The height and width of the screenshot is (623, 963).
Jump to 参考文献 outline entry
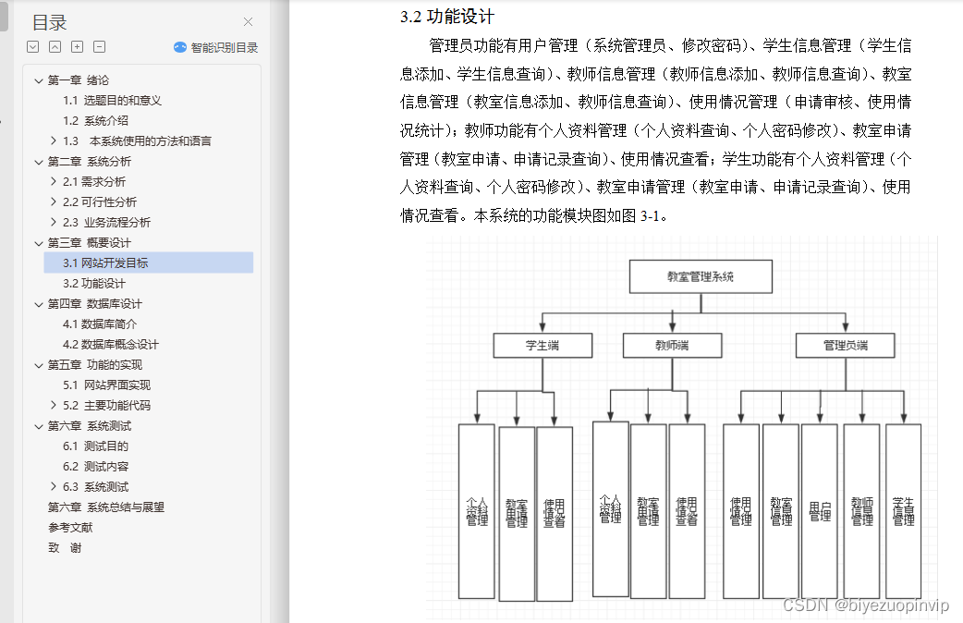(x=70, y=527)
